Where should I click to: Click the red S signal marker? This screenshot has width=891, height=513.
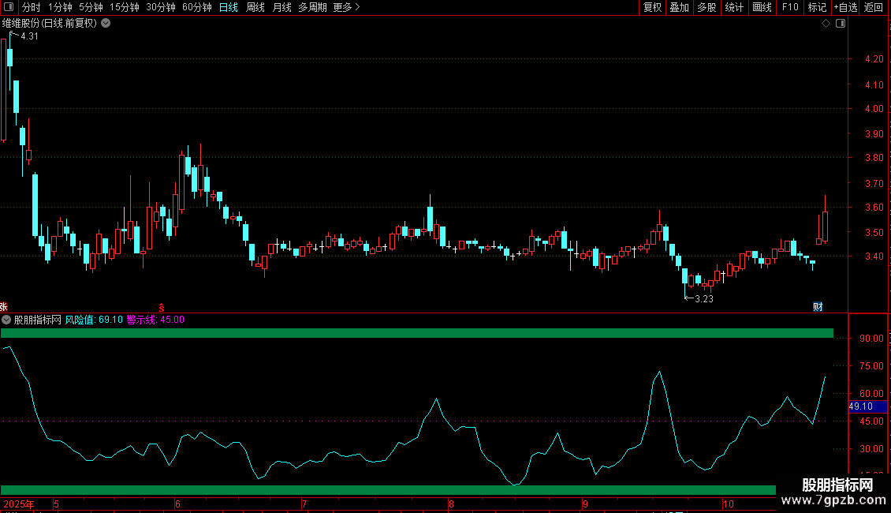coord(162,306)
